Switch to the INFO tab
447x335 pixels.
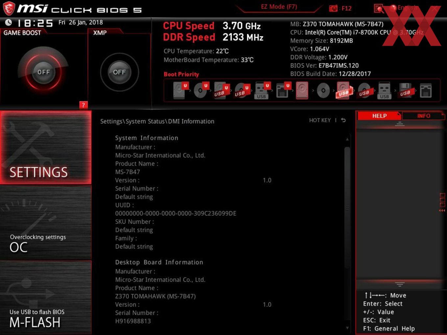[424, 116]
